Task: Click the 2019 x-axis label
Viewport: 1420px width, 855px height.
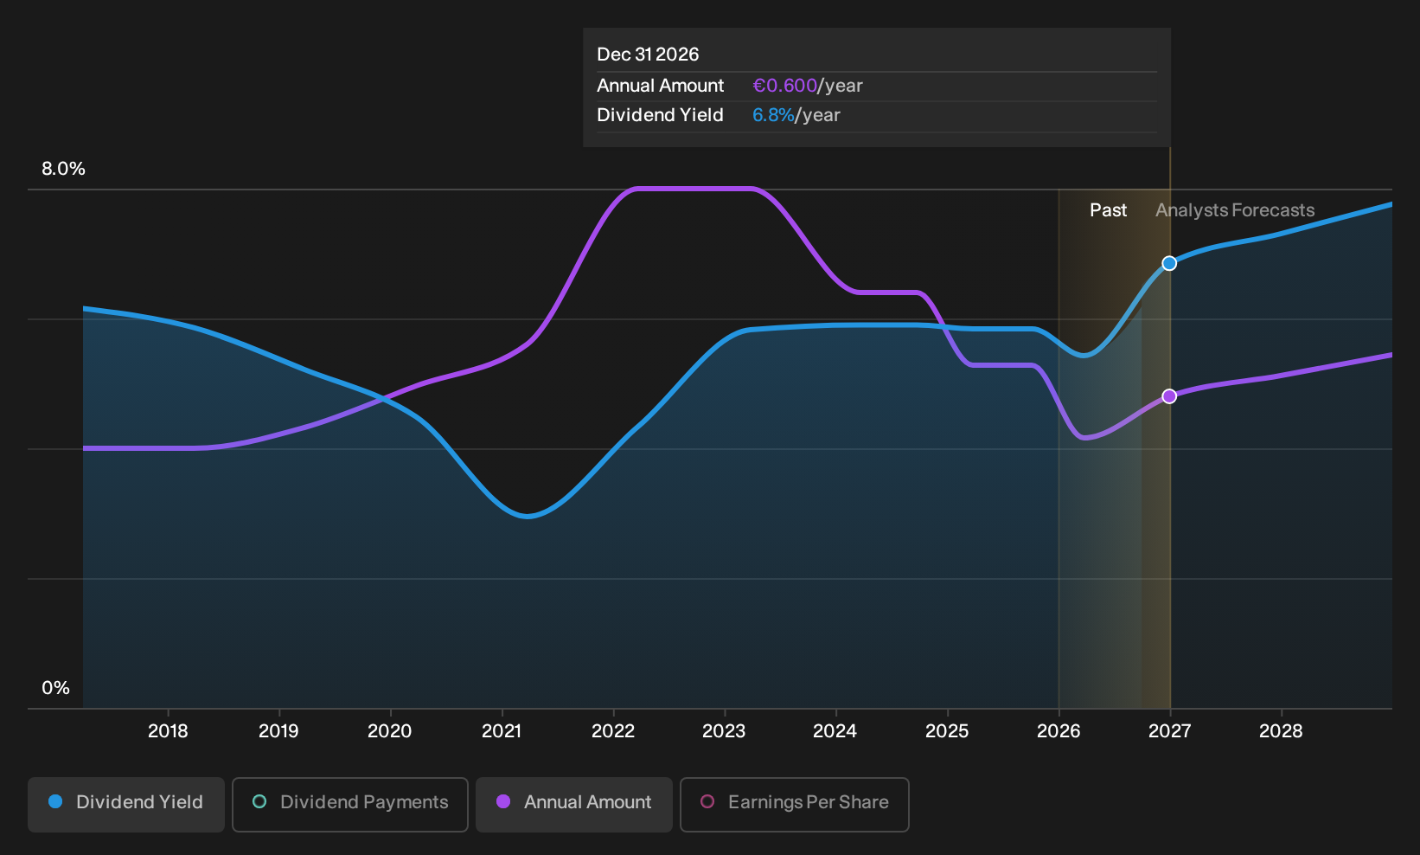Action: click(x=278, y=731)
